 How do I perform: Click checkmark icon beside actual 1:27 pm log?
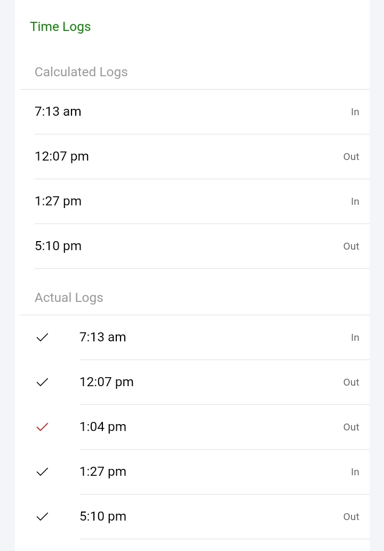(x=42, y=472)
